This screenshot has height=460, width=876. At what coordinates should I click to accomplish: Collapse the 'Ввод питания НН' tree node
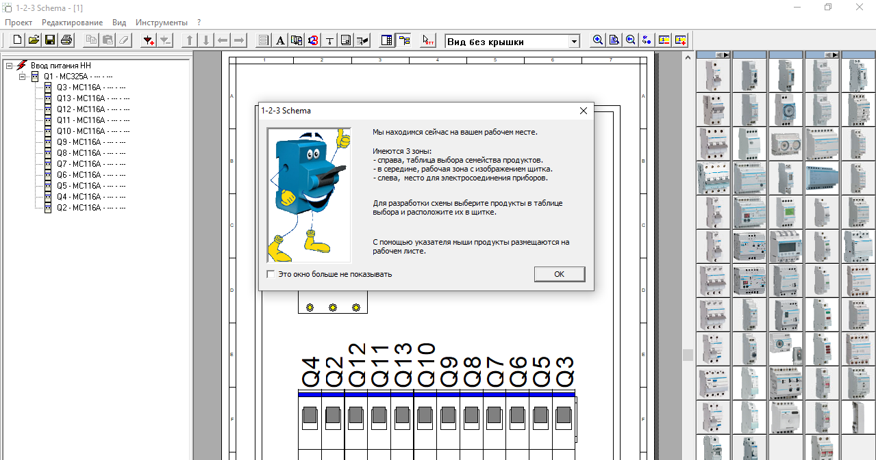tap(10, 66)
